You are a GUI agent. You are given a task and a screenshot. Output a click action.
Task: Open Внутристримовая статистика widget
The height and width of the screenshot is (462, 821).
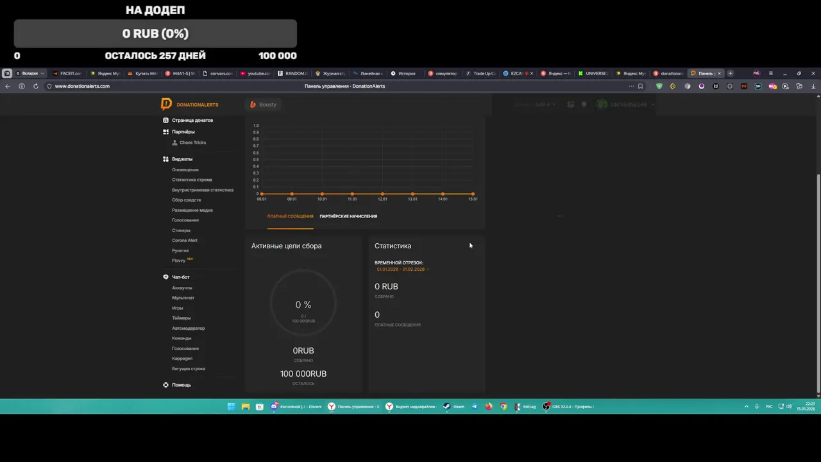pos(203,190)
